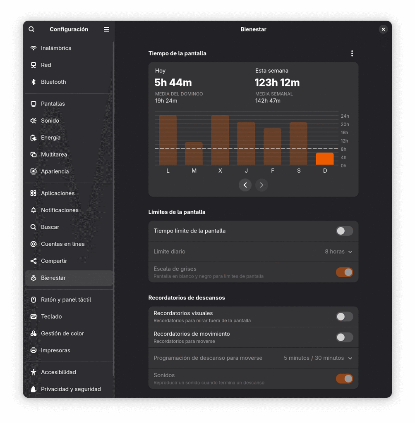The height and width of the screenshot is (423, 415).
Task: Go to the Inalámbrica settings panel
Action: (x=56, y=48)
